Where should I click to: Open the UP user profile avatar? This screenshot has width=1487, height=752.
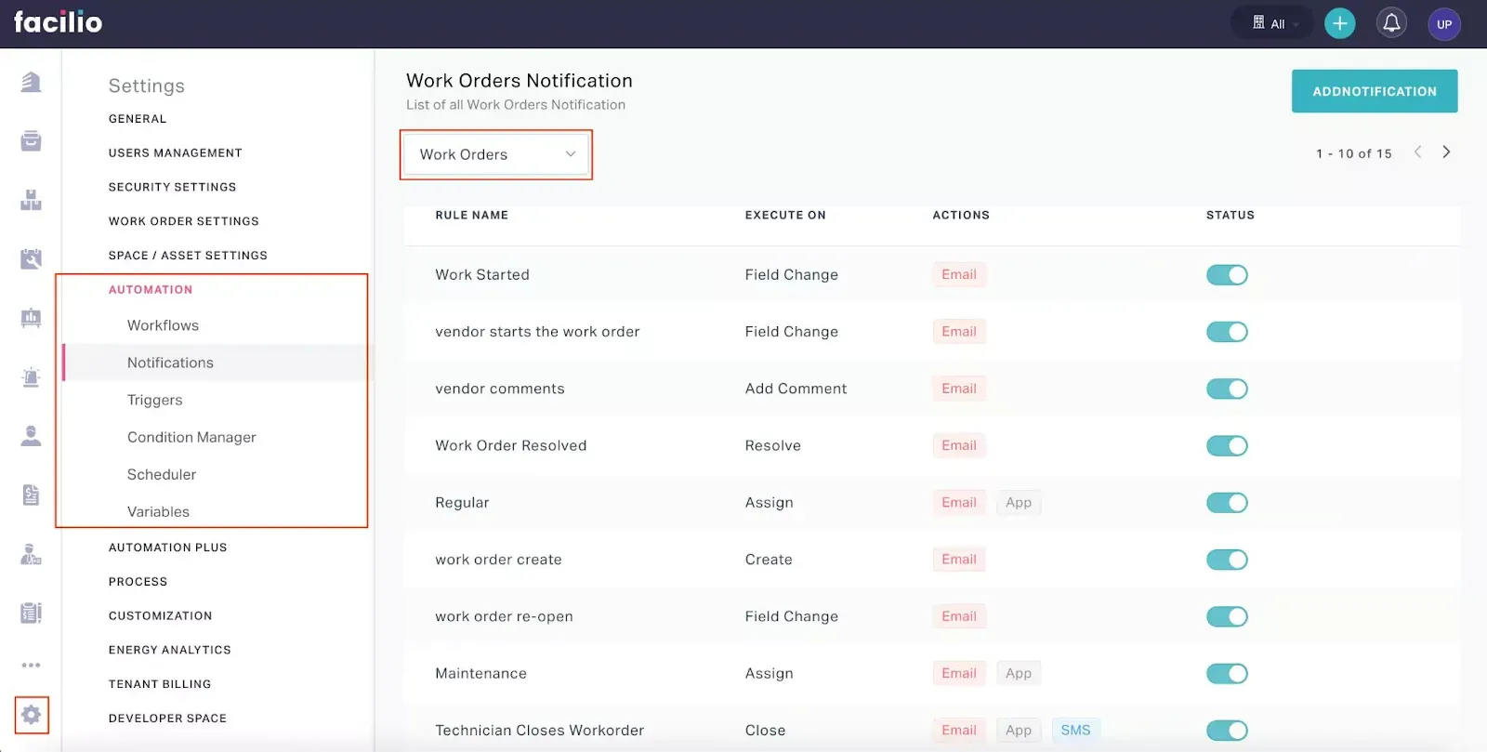(1443, 24)
